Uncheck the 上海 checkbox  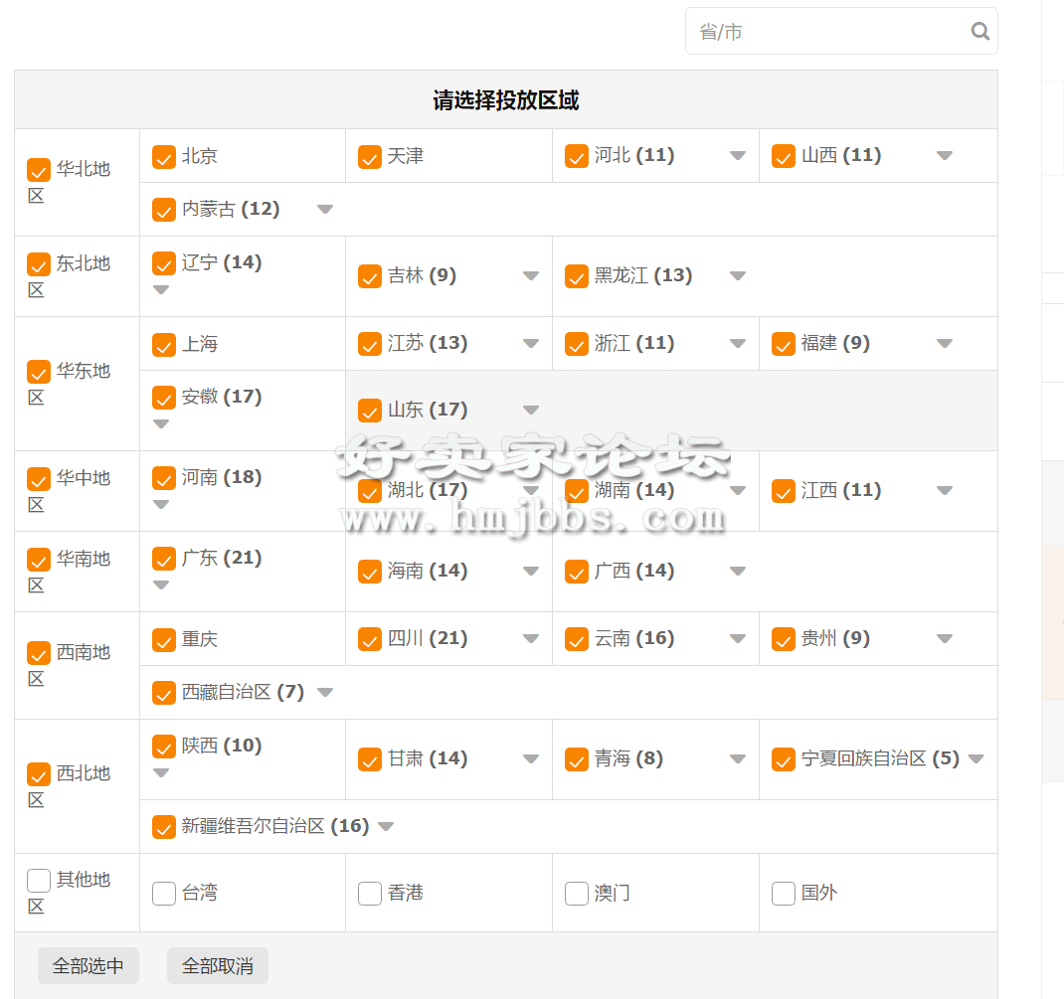tap(164, 345)
